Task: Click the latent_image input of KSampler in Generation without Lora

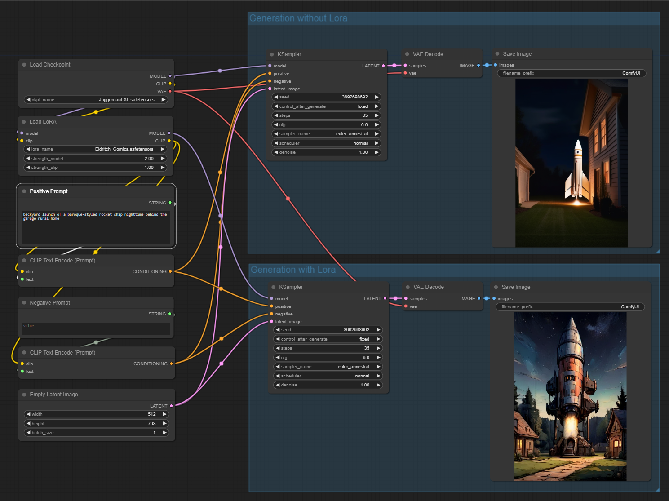Action: tap(270, 89)
